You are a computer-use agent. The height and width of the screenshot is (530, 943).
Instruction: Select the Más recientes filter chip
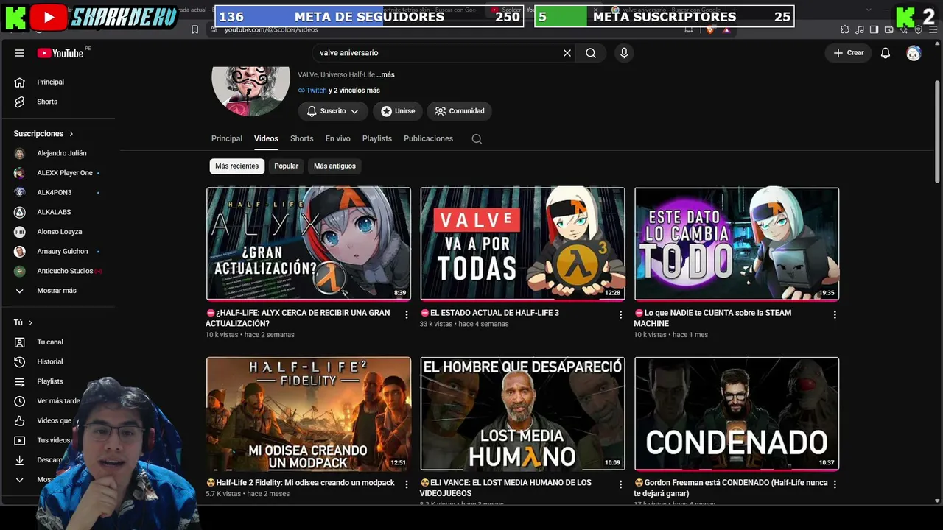tap(236, 166)
